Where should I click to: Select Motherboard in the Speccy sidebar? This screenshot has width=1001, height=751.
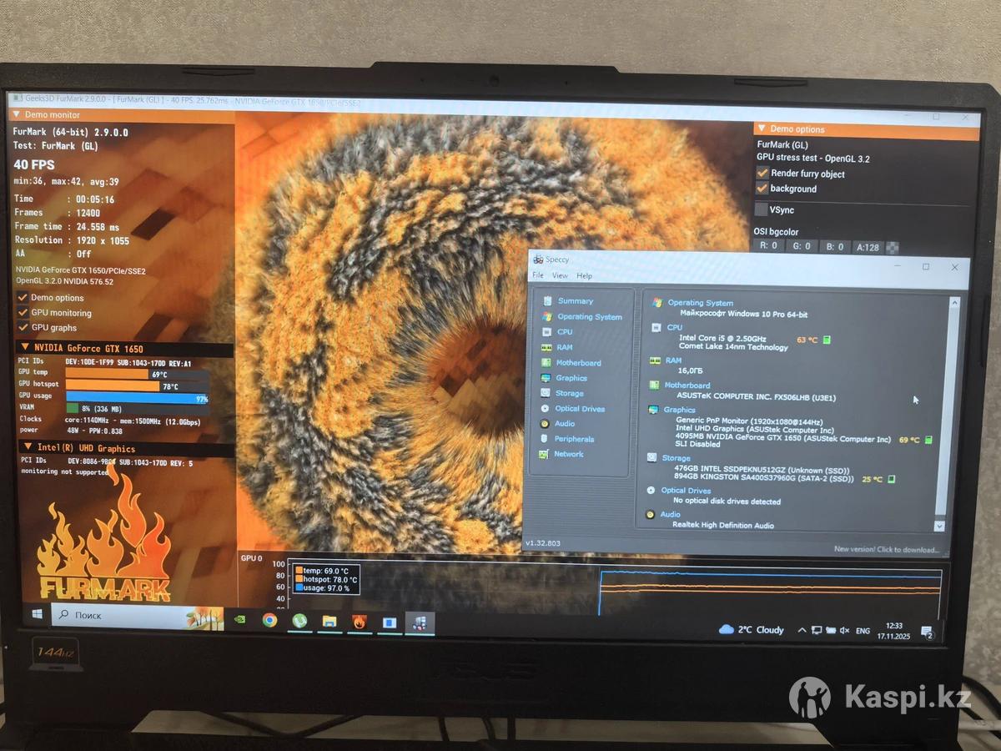(578, 363)
